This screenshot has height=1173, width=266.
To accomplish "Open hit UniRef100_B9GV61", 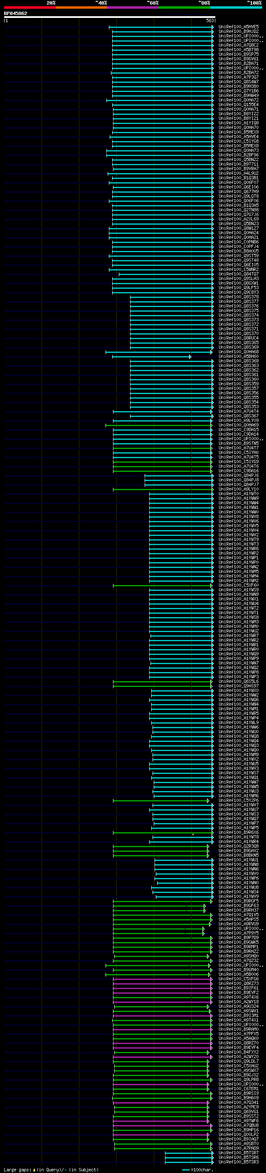I will (x=238, y=59).
